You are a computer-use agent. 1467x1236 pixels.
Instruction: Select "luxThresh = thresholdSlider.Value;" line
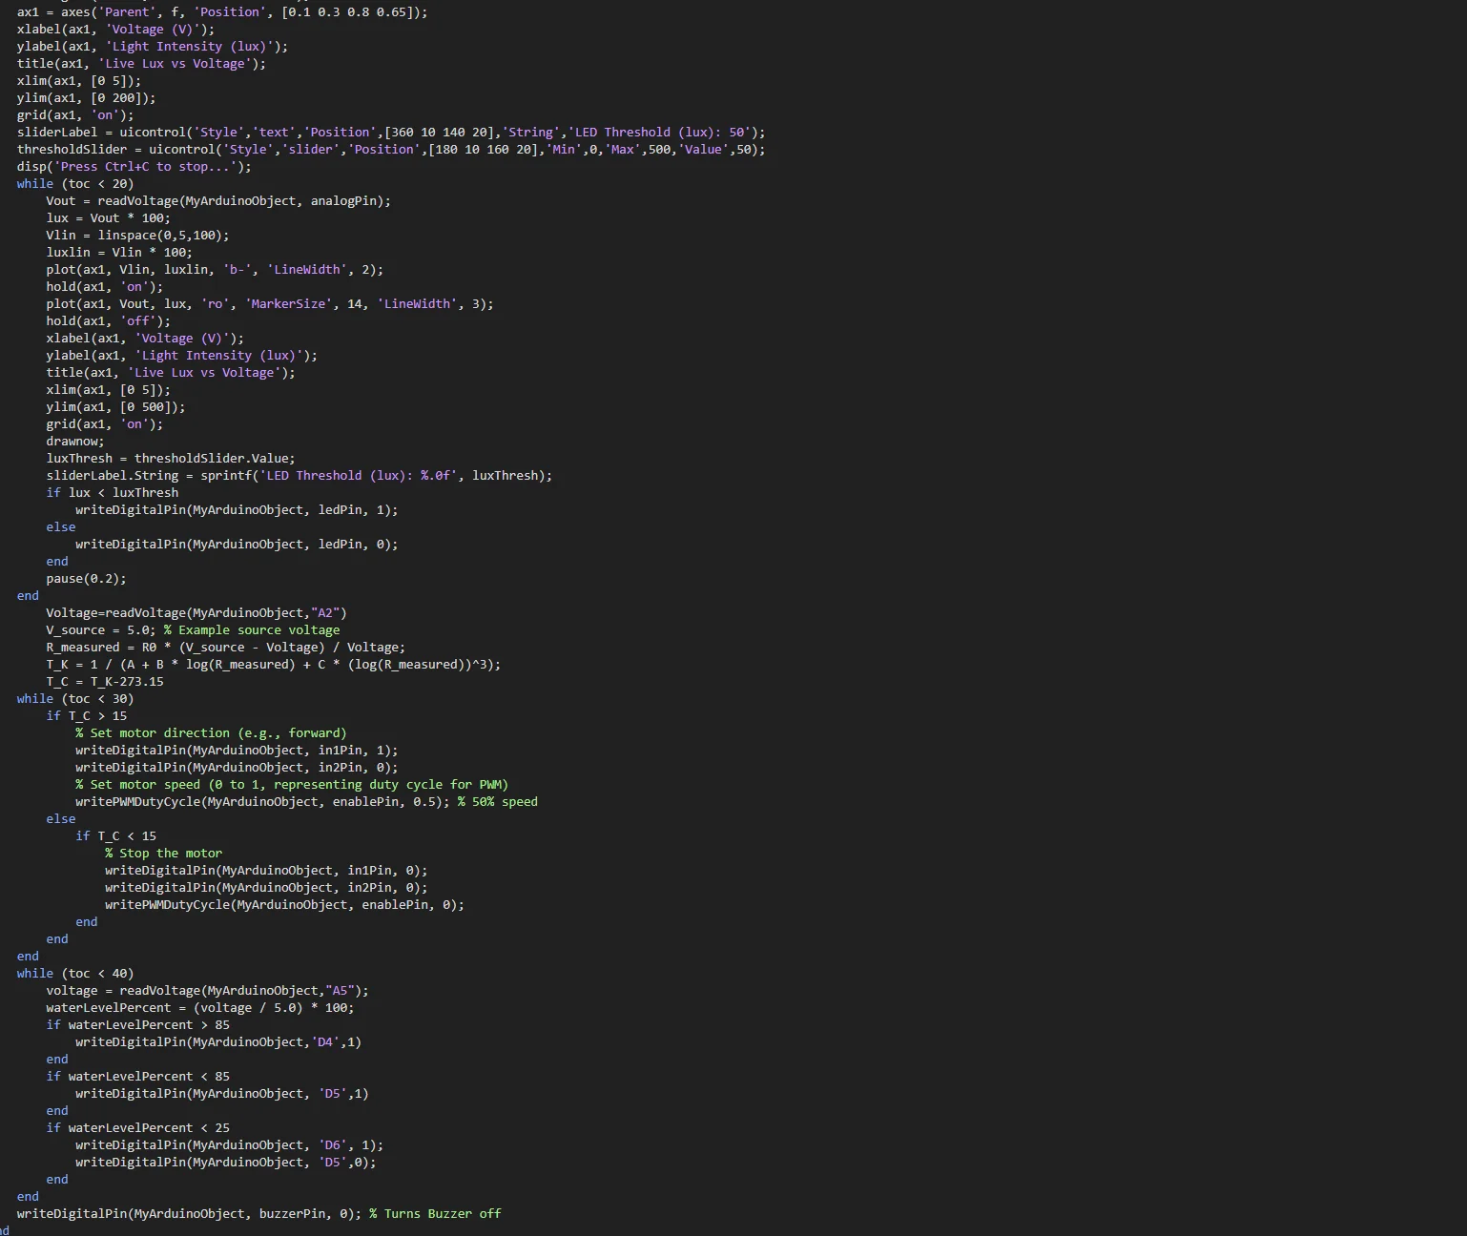tap(171, 459)
